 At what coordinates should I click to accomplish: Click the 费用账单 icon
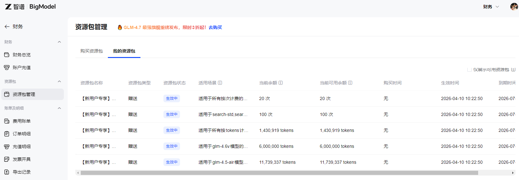click(7, 121)
